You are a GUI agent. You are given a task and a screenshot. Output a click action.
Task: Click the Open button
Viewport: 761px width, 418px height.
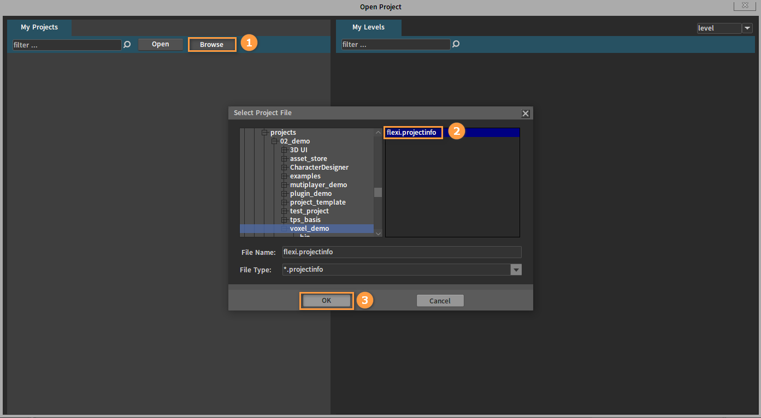160,44
